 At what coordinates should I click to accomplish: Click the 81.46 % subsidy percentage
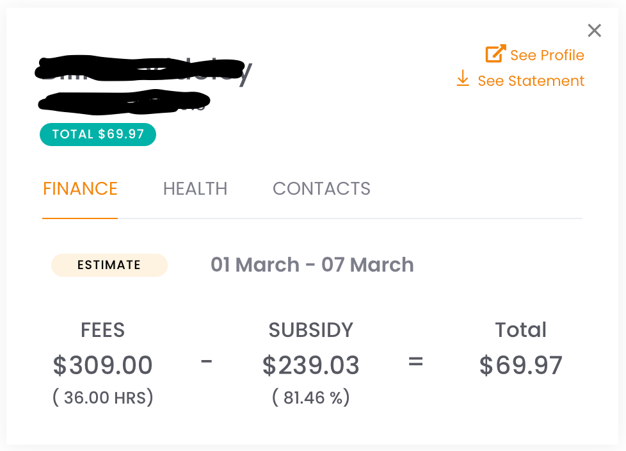coord(310,397)
